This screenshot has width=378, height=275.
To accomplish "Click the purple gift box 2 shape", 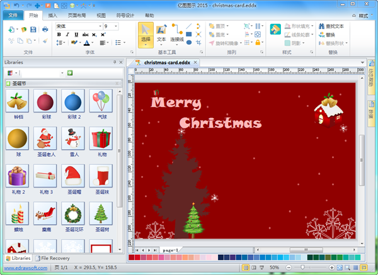I will (x=17, y=176).
